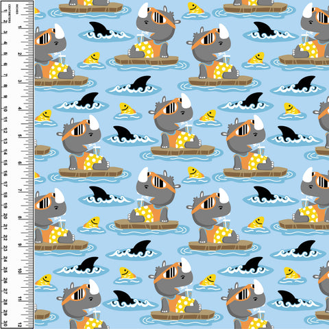Screen dimensions: 329x329
Task: Click the 20 centimeter ruler mark
Action: pos(5,217)
